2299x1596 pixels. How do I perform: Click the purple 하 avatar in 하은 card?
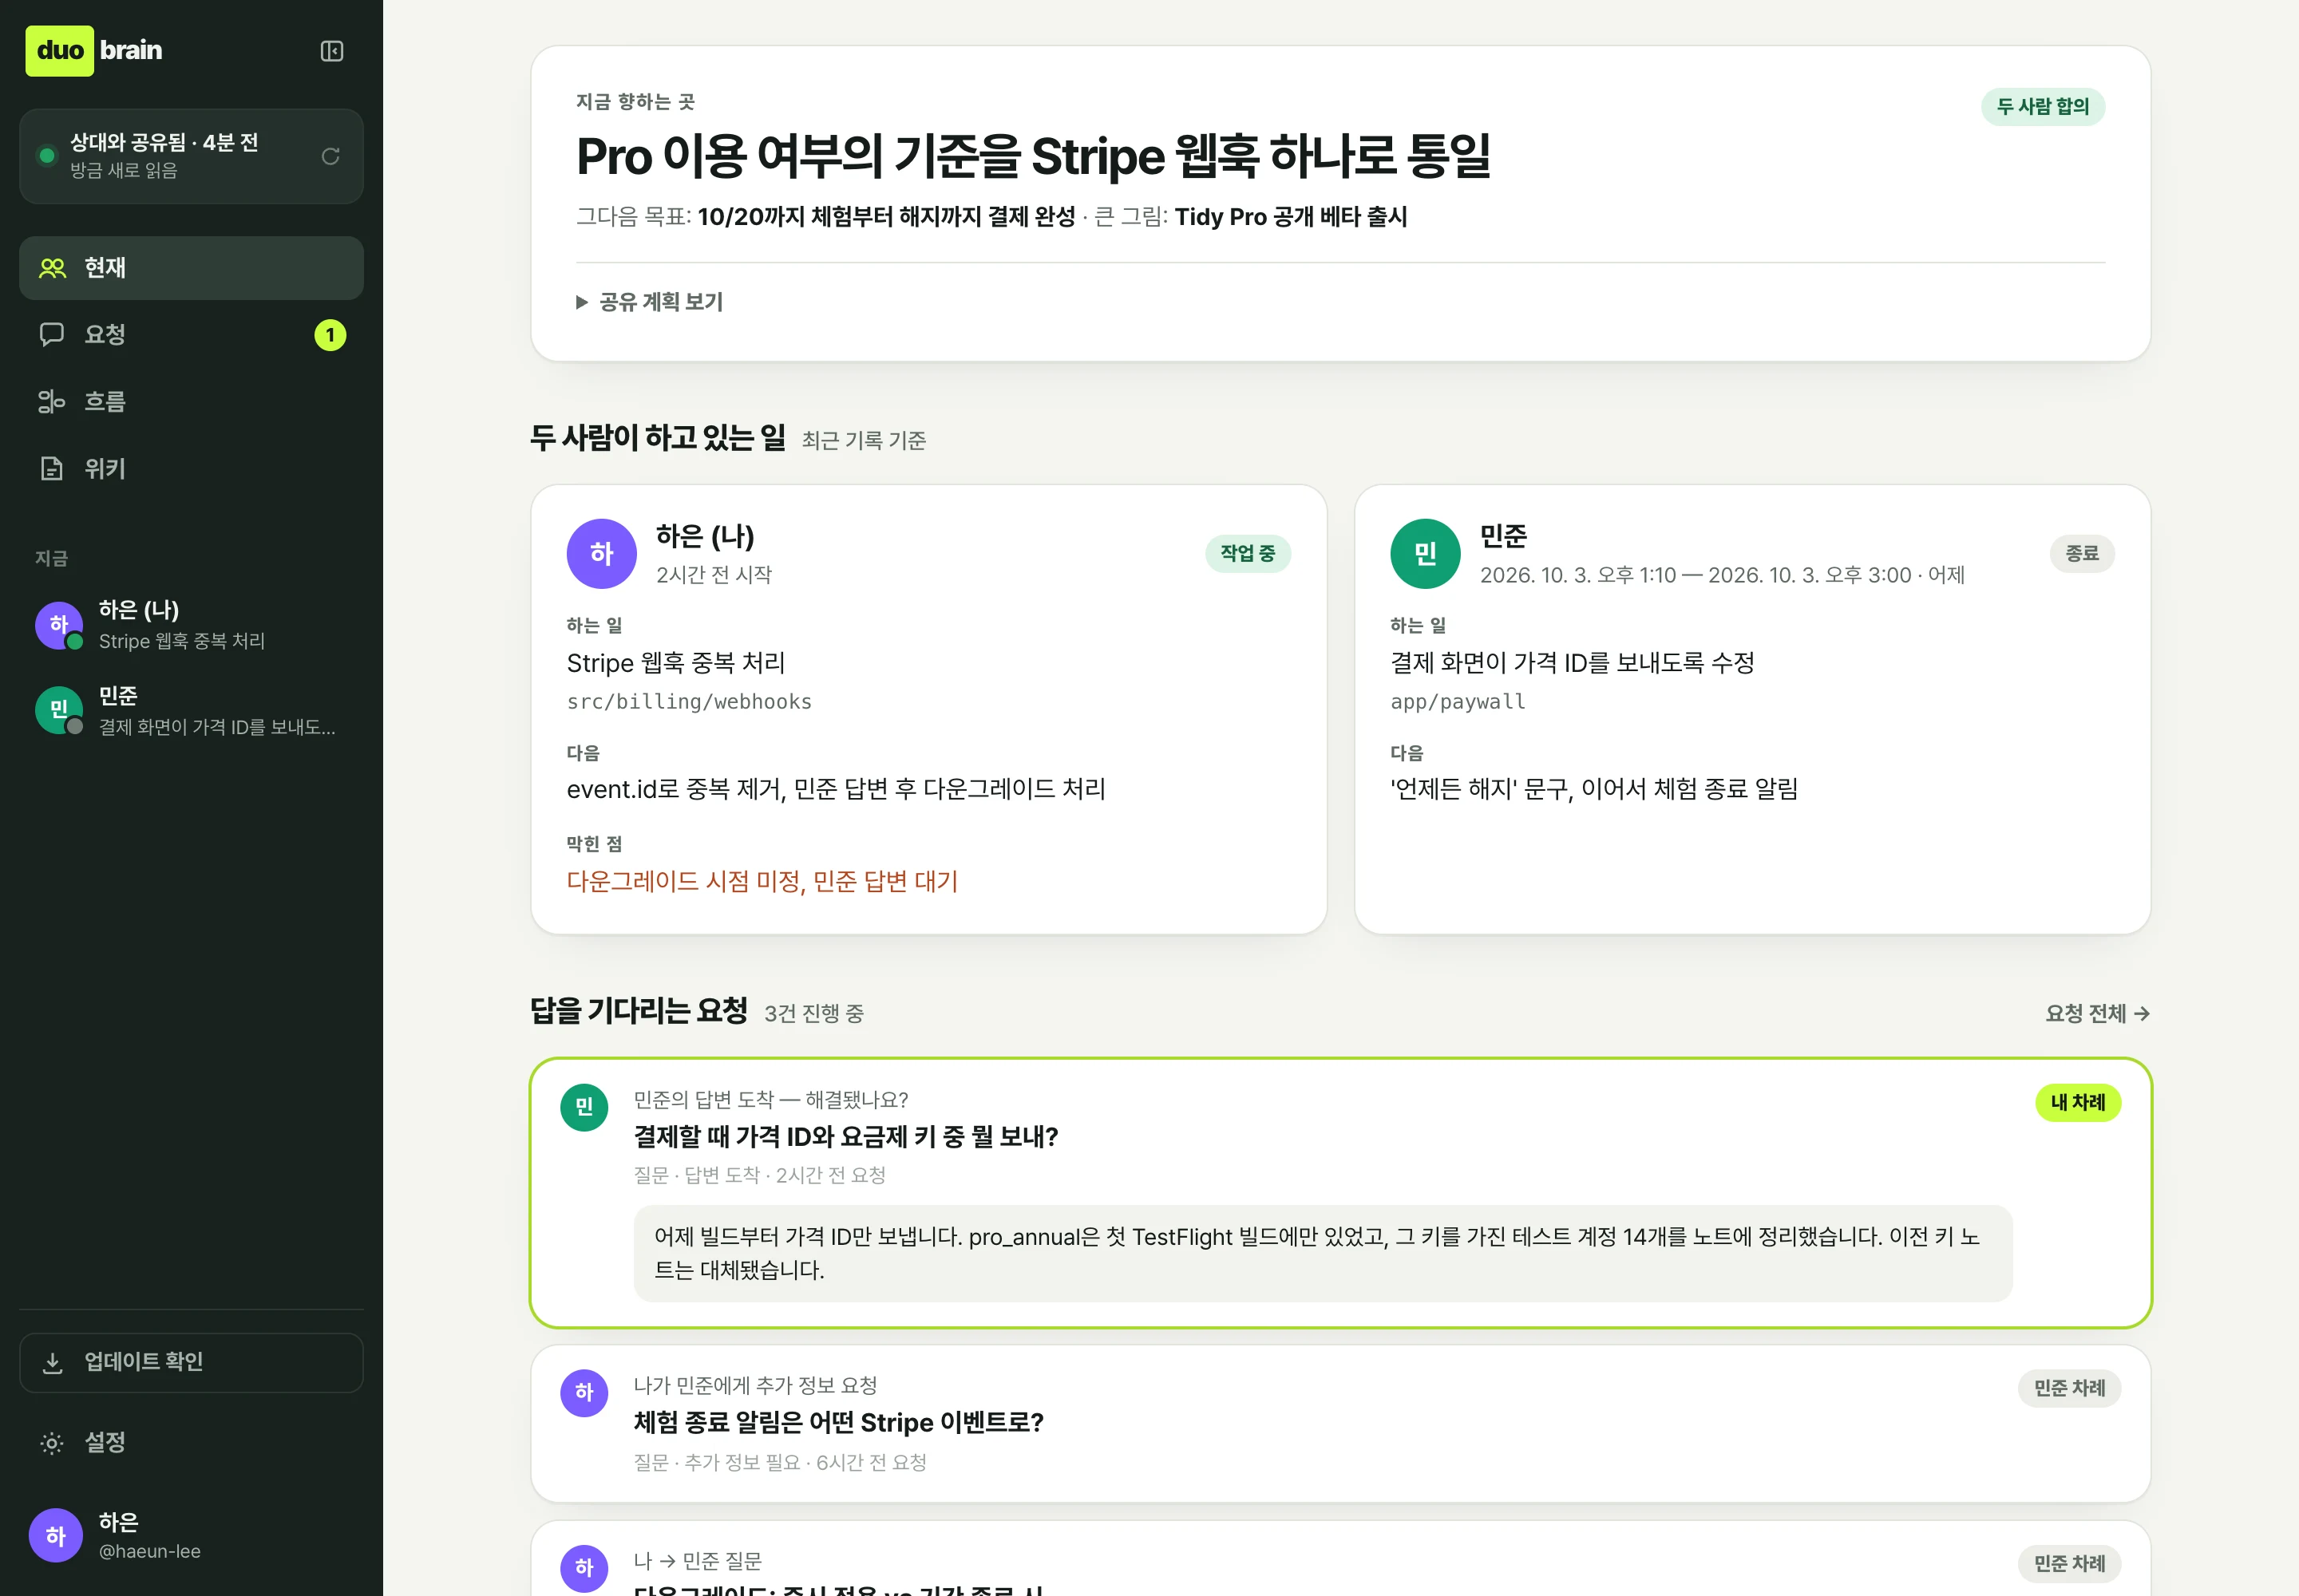(601, 554)
